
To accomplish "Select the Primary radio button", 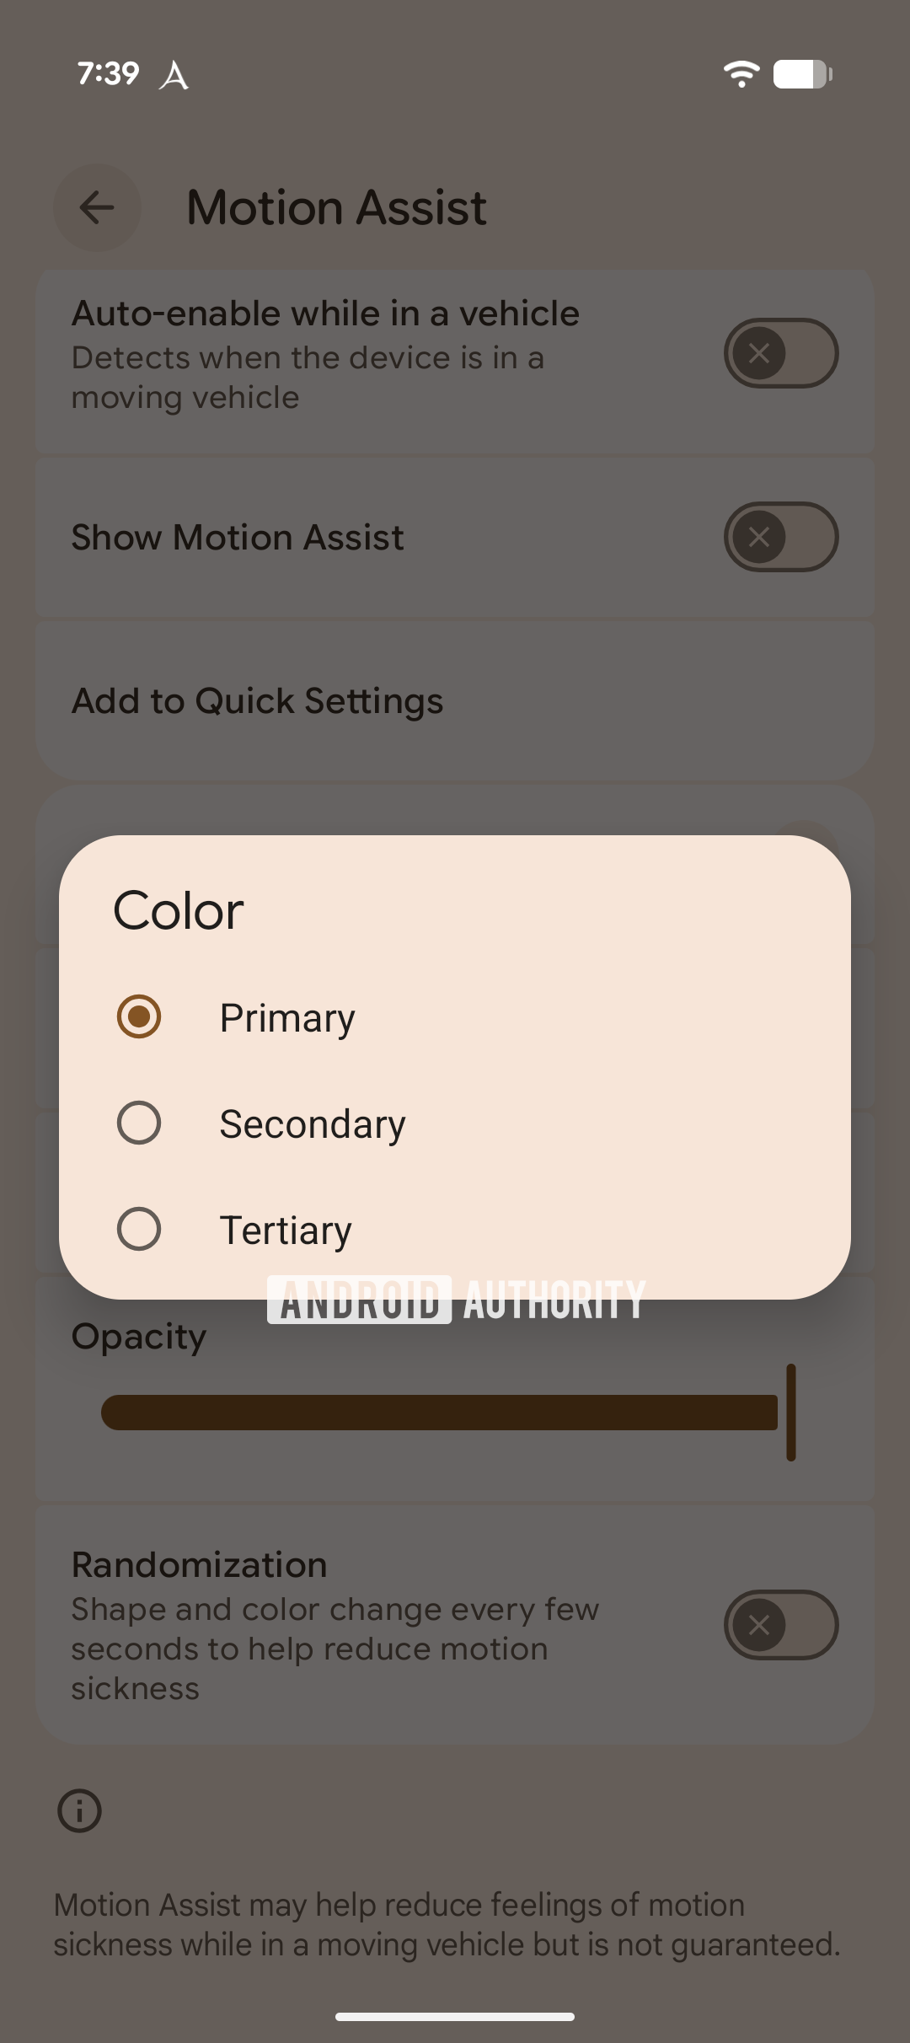I will (139, 1016).
